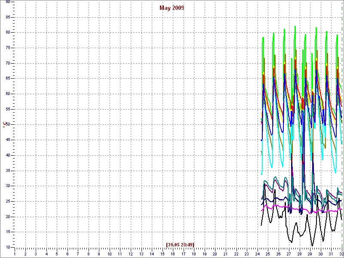Screen dimensions: 344x258
Task: Click the y-axis temperature label 85
Action: pyautogui.click(x=8, y=17)
